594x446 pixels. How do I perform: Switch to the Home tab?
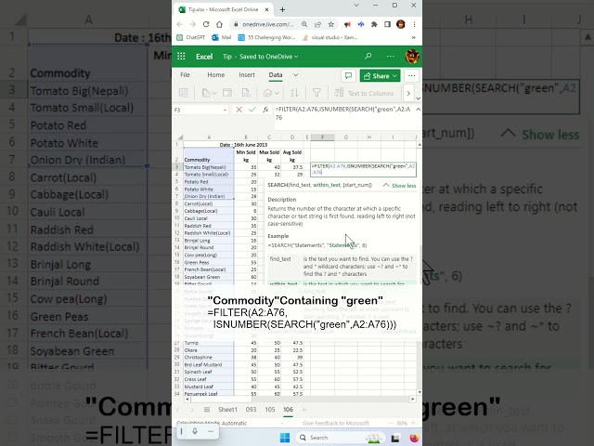[216, 75]
